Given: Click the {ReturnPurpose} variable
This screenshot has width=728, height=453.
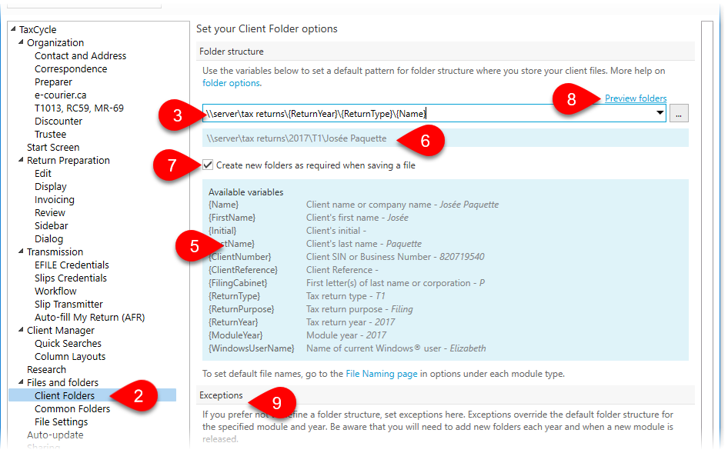Looking at the screenshot, I should [x=242, y=309].
